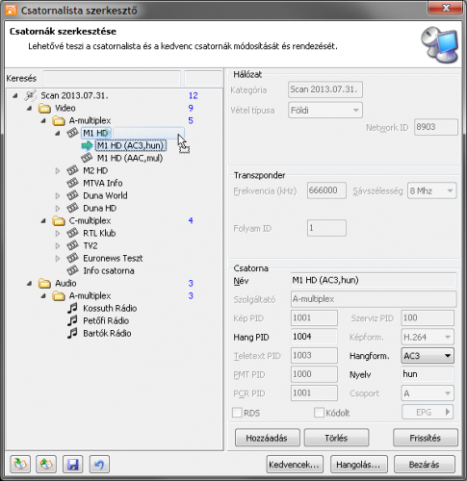Click the Frissítés button
467x481 pixels.
pyautogui.click(x=426, y=438)
